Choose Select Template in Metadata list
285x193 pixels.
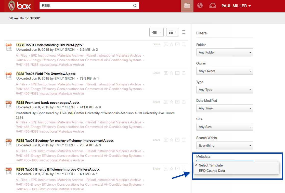[236, 165]
